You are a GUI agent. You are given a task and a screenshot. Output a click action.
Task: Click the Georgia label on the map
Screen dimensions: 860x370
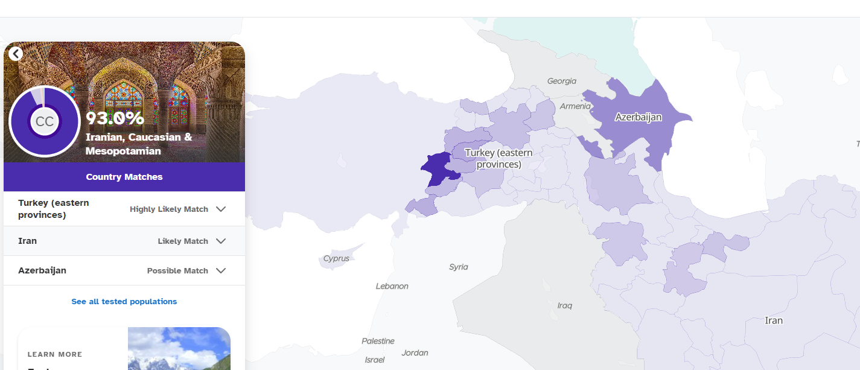coord(561,81)
